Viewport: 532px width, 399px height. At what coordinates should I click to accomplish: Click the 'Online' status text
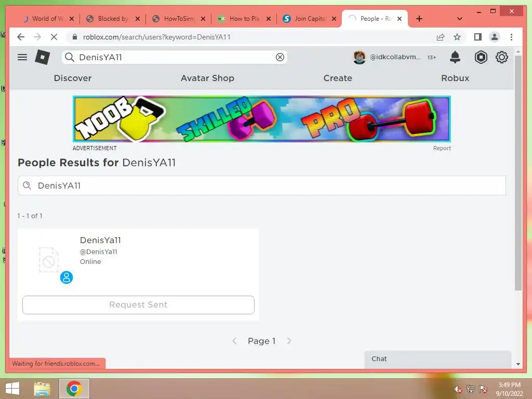[x=90, y=262]
